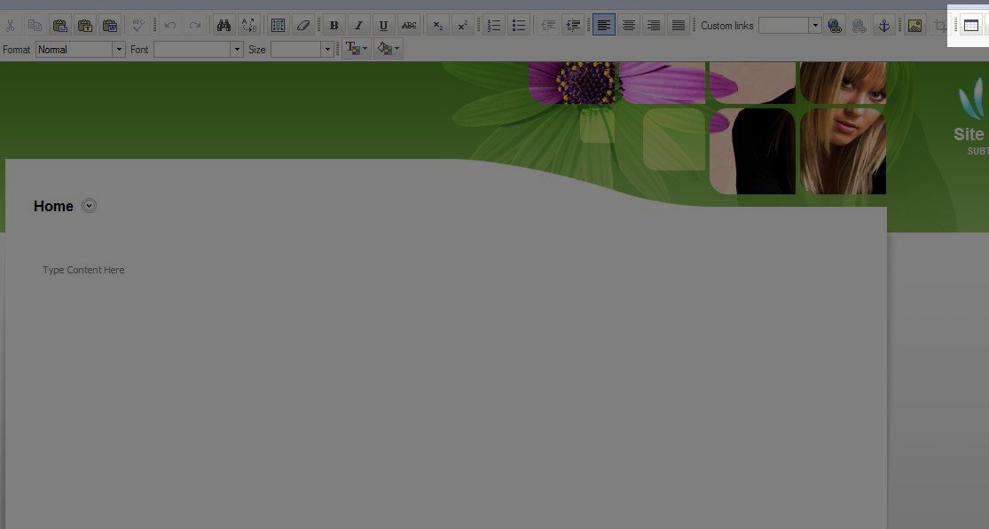
Task: Click the Select All icon
Action: (x=279, y=26)
